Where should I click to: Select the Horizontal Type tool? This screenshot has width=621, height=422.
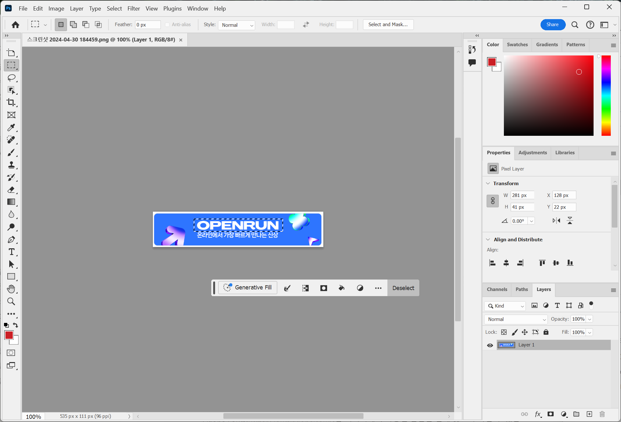click(11, 252)
